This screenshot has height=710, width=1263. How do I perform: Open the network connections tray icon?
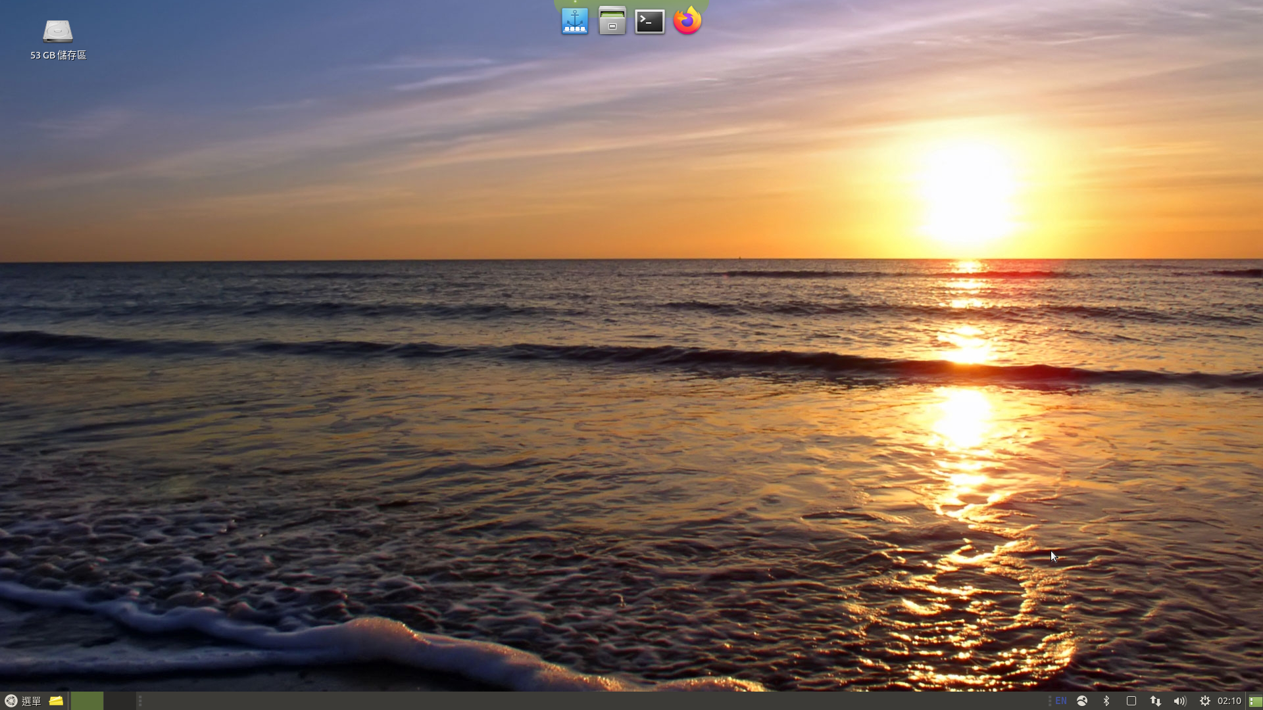point(1156,701)
